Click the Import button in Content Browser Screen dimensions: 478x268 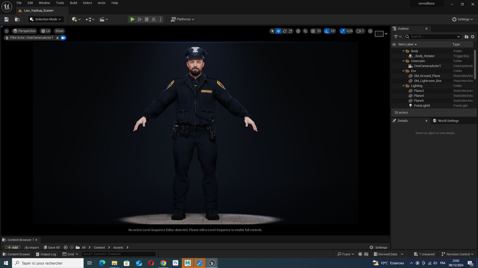[x=32, y=247]
